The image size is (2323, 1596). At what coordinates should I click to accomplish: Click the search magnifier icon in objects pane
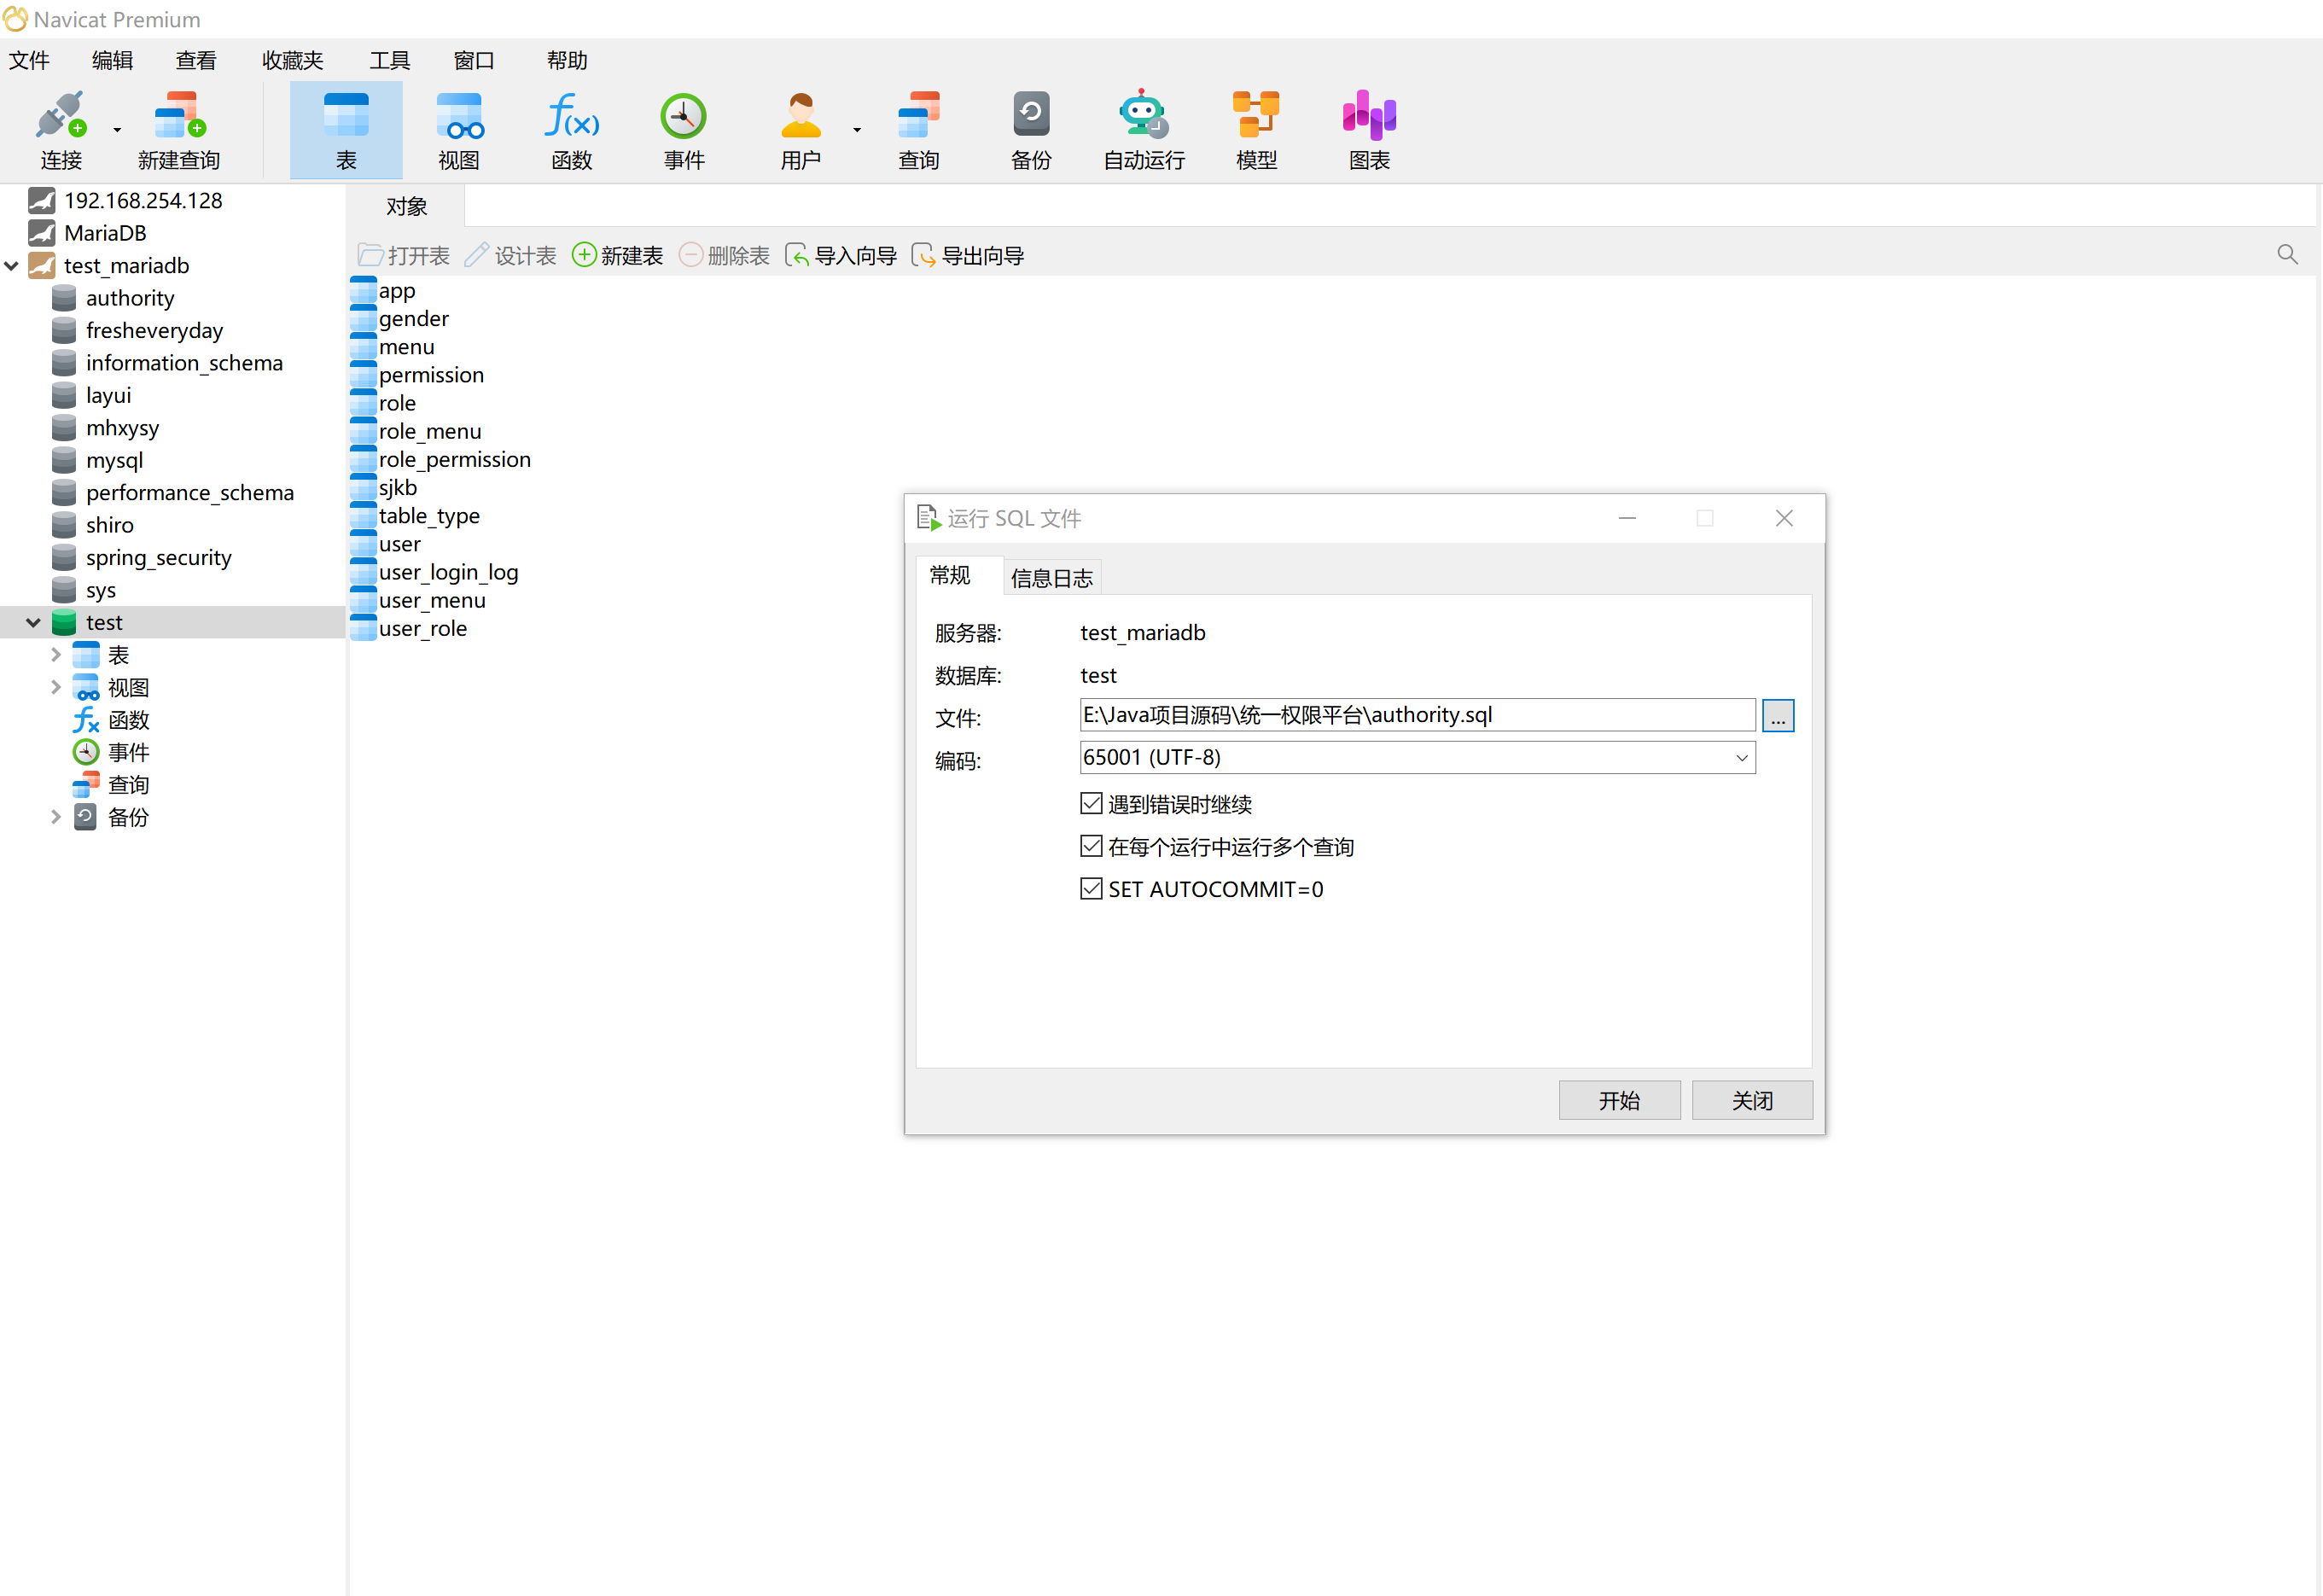click(x=2287, y=254)
